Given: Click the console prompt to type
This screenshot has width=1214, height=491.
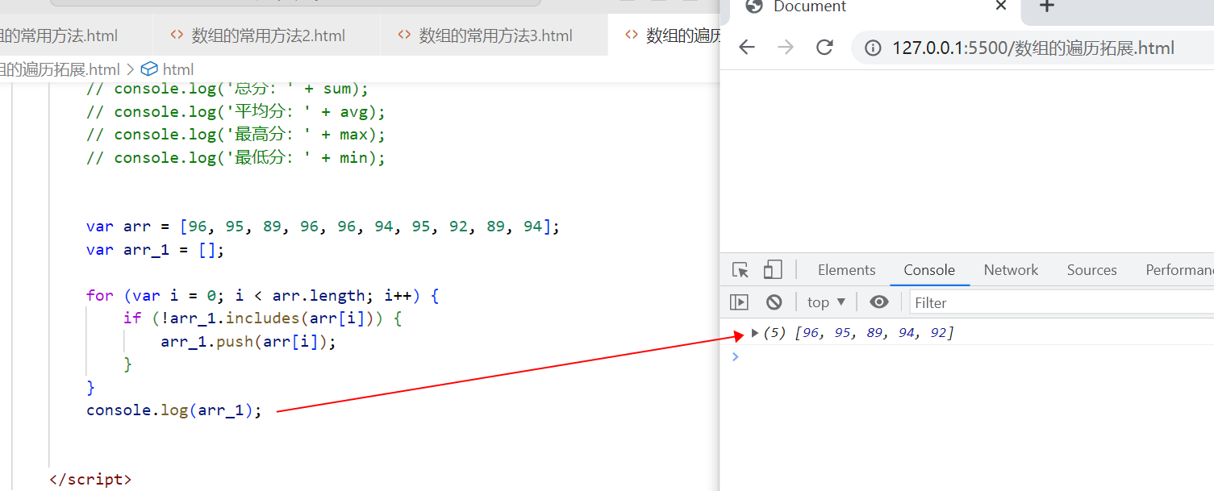Looking at the screenshot, I should (x=807, y=356).
